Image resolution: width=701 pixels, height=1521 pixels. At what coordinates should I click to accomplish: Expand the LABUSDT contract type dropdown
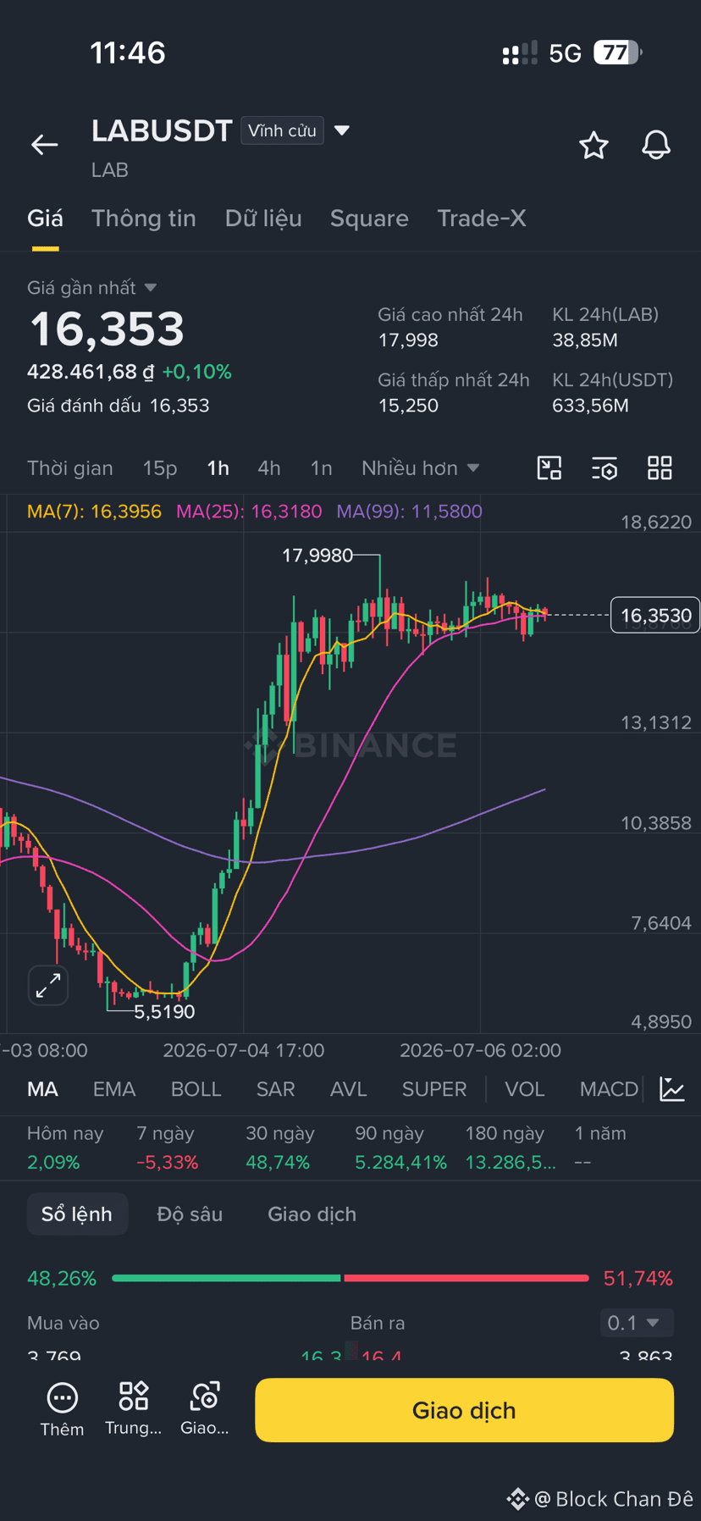pos(342,130)
